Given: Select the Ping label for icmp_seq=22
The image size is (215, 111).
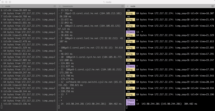Looking at the screenshot, I should (x=131, y=35).
